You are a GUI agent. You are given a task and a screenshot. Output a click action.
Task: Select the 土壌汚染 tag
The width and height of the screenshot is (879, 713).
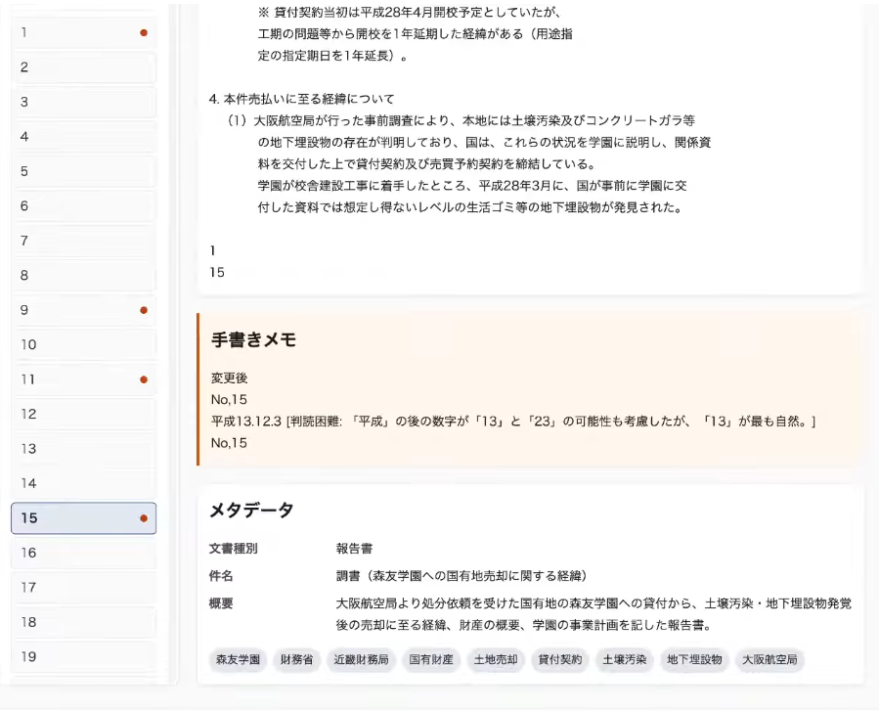coord(625,660)
